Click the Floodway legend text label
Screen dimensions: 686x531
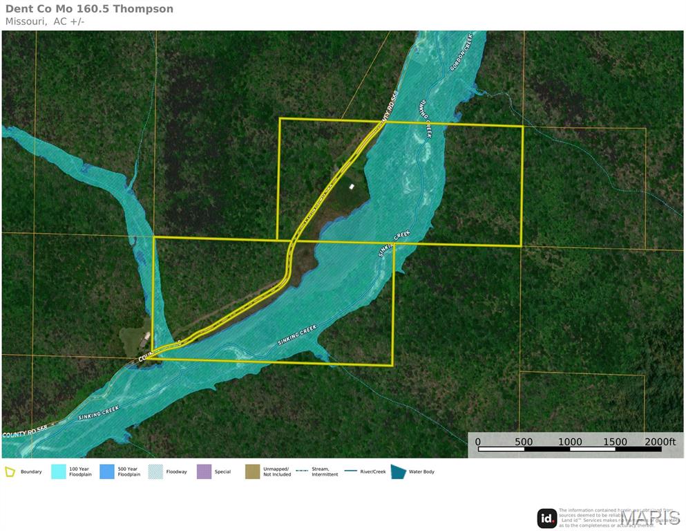coord(178,472)
